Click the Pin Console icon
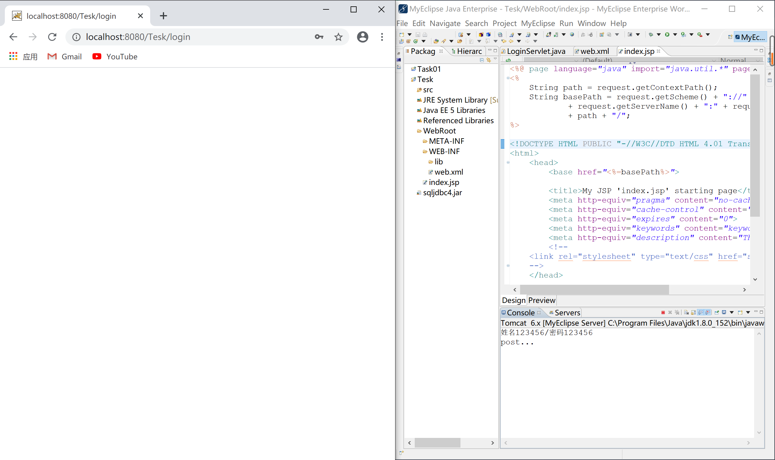The height and width of the screenshot is (460, 775). click(x=717, y=312)
